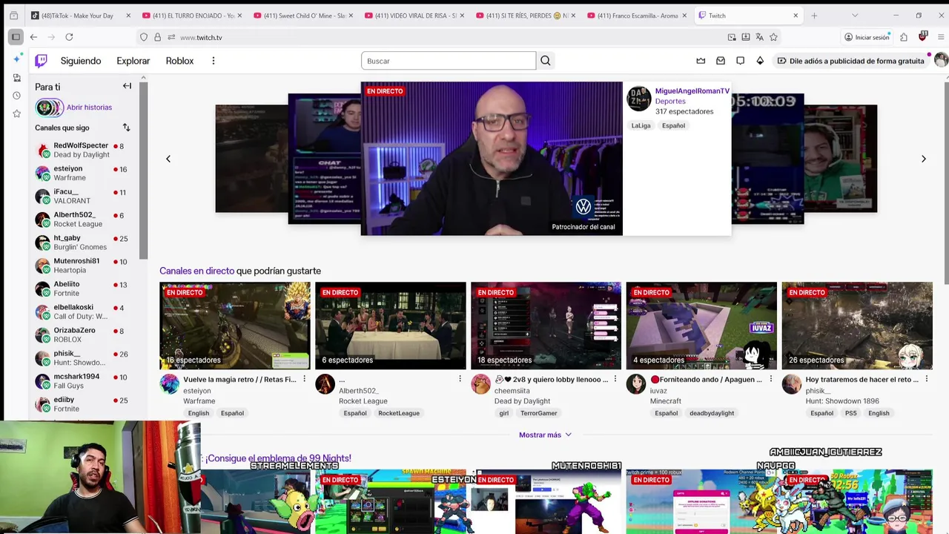The height and width of the screenshot is (534, 949).
Task: Open the Roblox nav link
Action: [179, 61]
